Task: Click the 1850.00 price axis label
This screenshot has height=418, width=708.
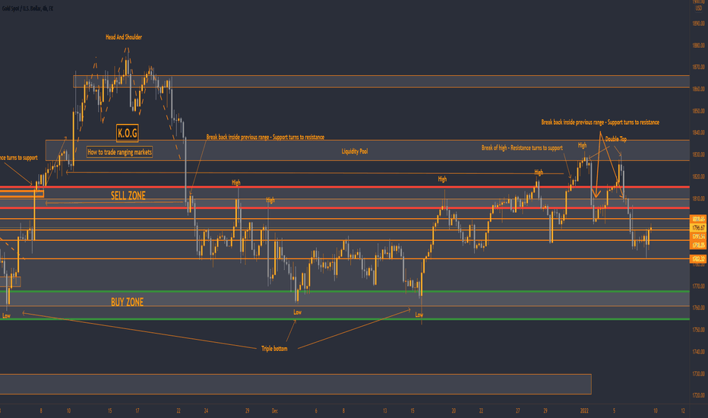Action: [x=698, y=111]
